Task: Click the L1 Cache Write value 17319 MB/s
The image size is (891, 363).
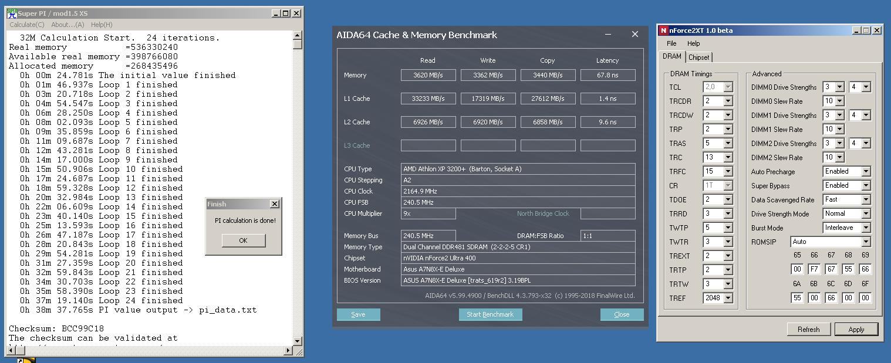Action: pos(488,99)
